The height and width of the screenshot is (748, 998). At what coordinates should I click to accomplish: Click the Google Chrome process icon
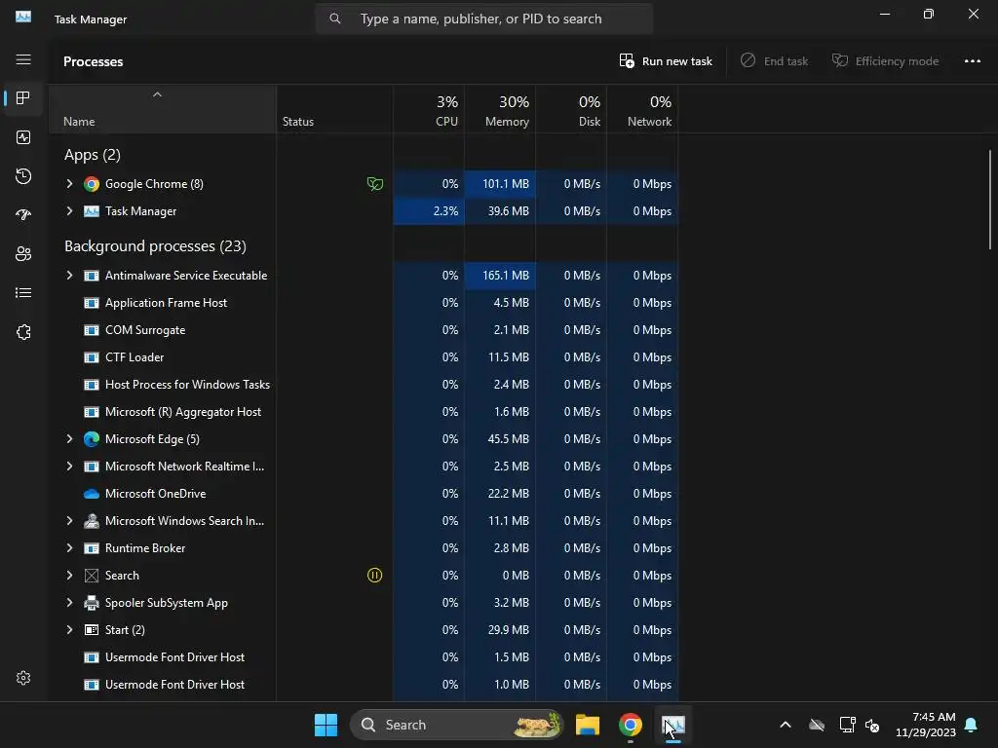click(92, 184)
